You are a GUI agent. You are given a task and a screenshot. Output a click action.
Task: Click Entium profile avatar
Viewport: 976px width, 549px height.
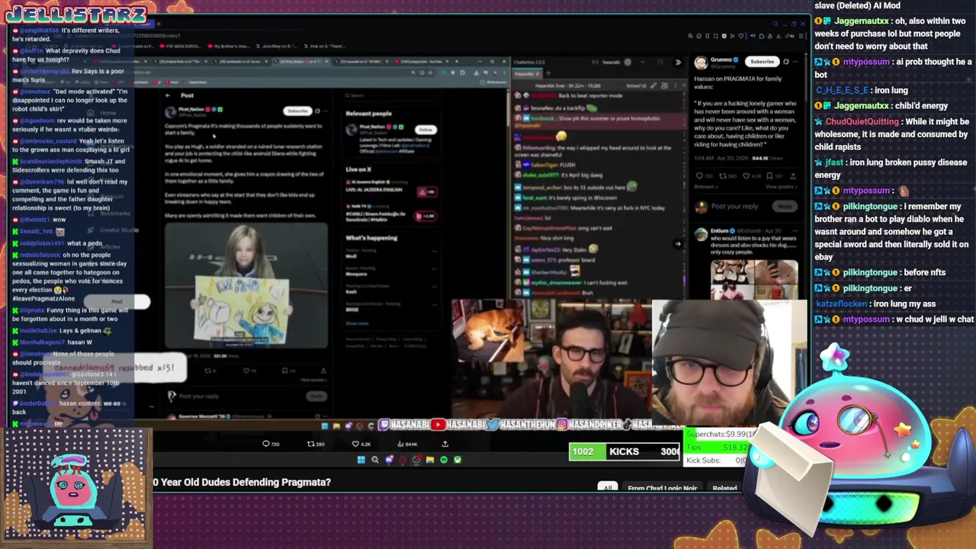click(701, 235)
